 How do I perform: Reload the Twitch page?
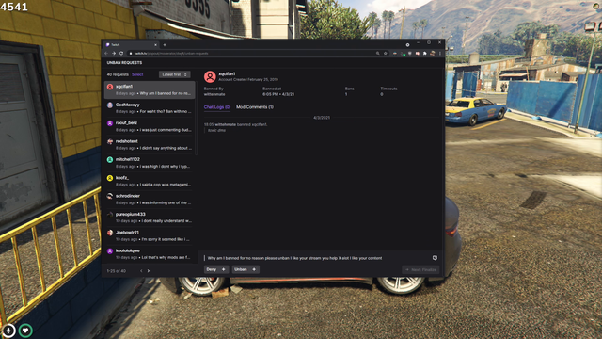(121, 54)
